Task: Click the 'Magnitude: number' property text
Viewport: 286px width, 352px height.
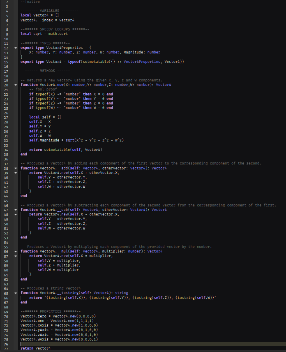Action: click(142, 52)
